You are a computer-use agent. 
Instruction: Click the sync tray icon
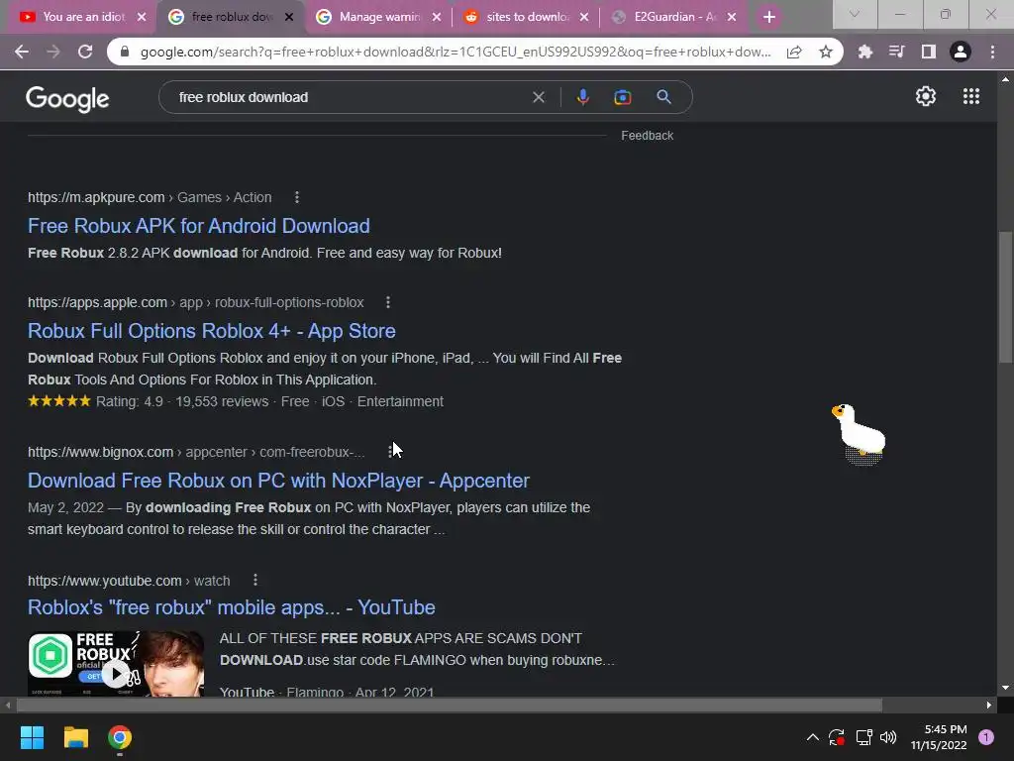(837, 737)
